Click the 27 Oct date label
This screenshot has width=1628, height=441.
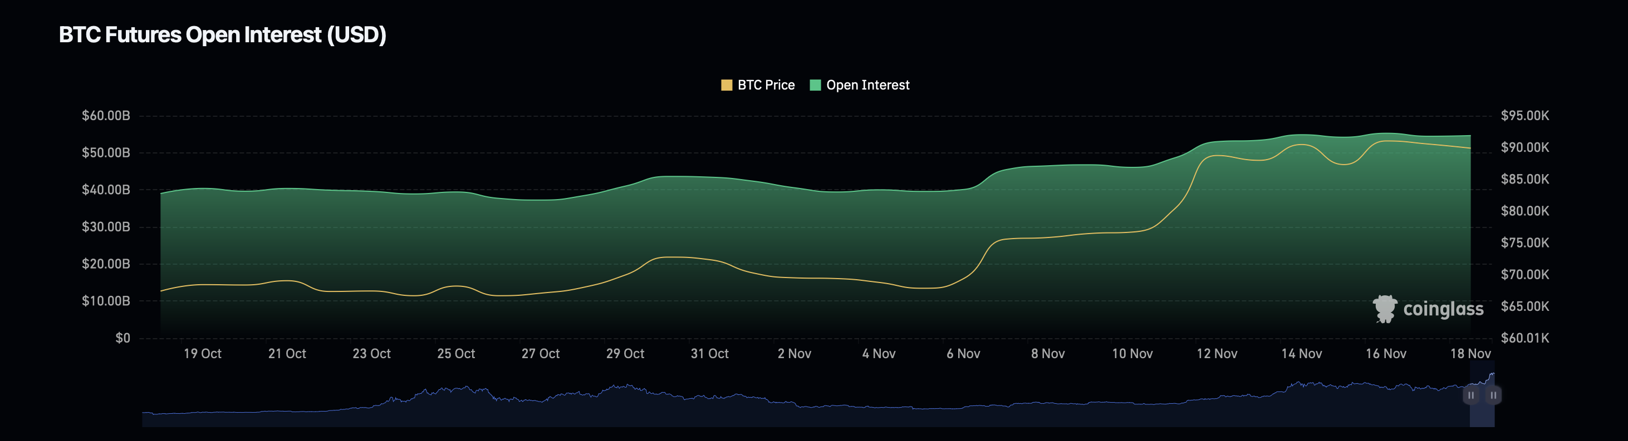tap(541, 354)
